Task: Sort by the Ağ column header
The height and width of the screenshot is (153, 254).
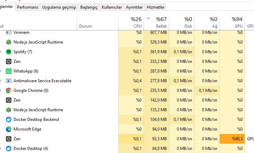Action: click(207, 23)
